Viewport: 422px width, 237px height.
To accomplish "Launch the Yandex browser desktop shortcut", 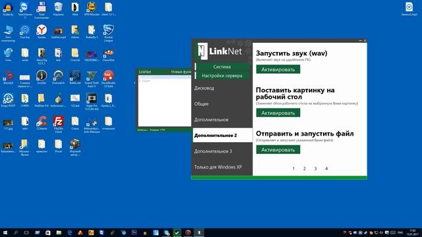I will pyautogui.click(x=42, y=32).
